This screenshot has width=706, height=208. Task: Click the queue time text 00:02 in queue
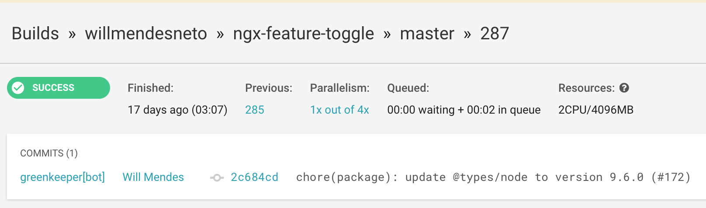click(x=504, y=110)
